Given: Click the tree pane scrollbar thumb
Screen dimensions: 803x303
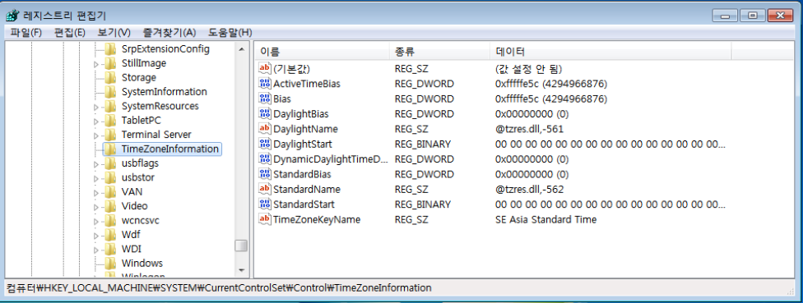Looking at the screenshot, I should pos(241,246).
